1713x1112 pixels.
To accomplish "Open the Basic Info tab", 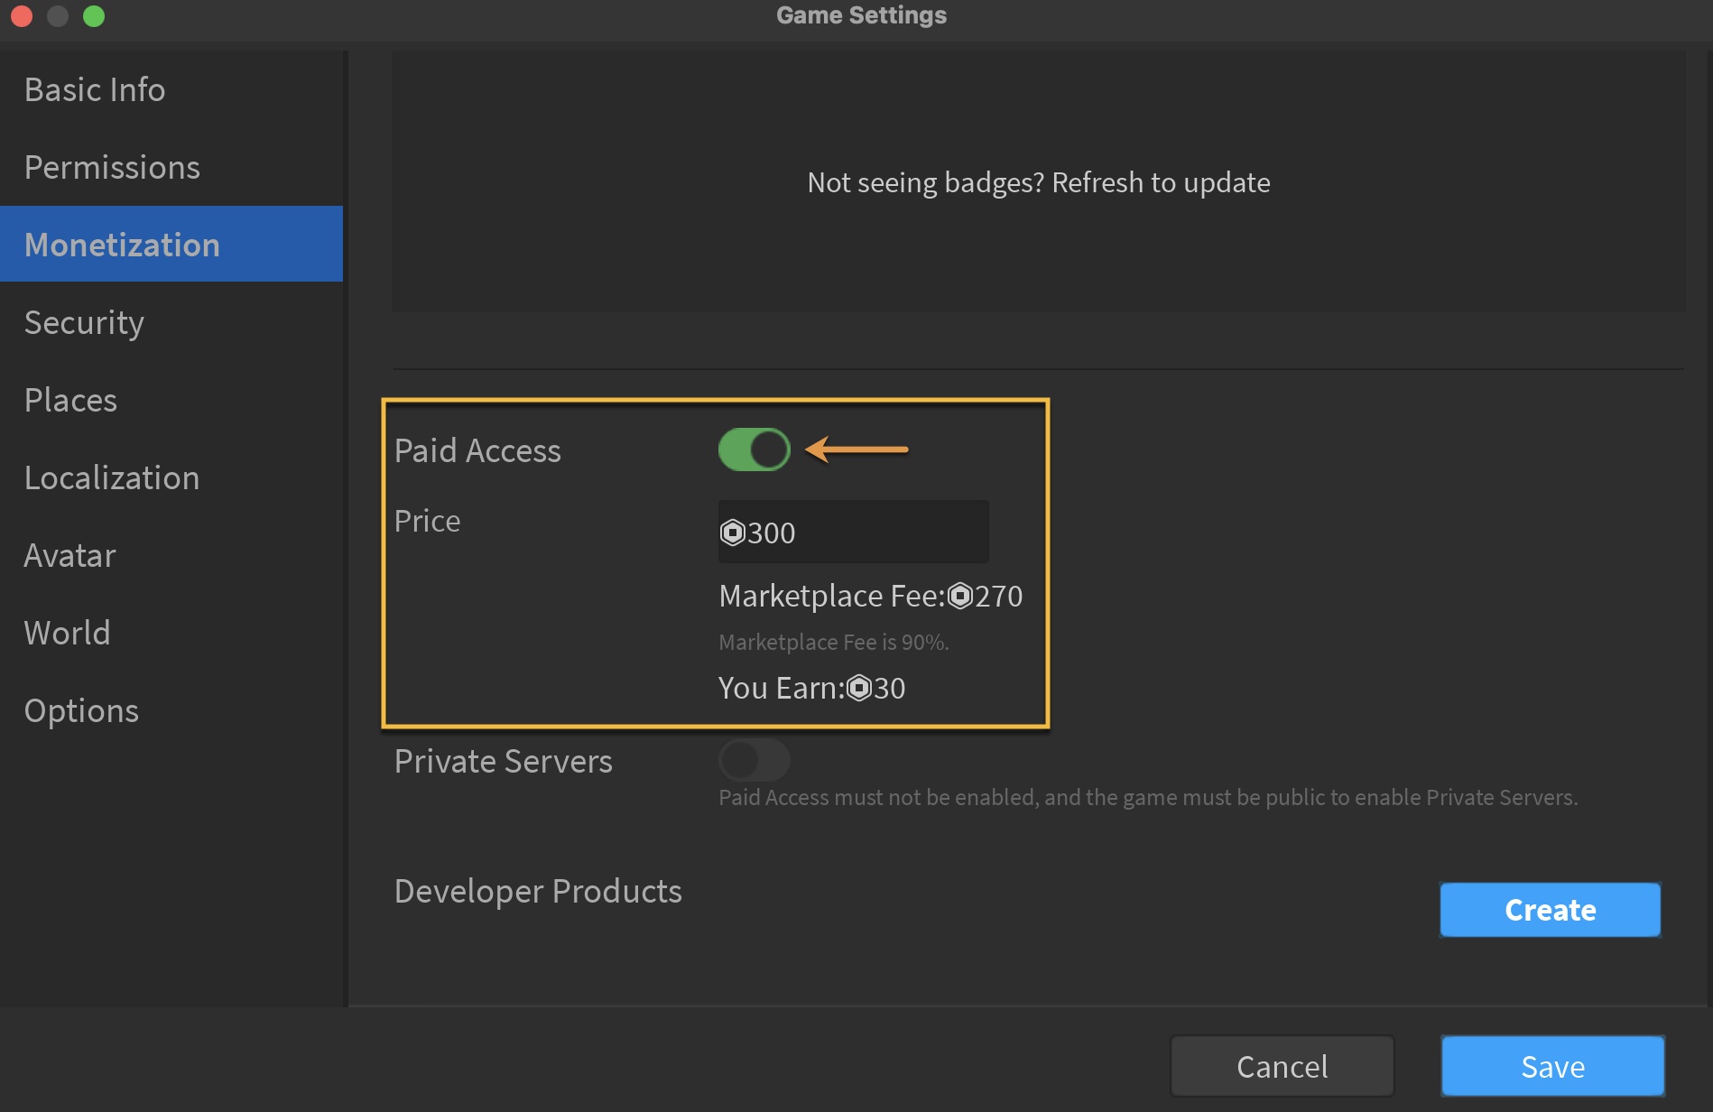I will (x=95, y=90).
